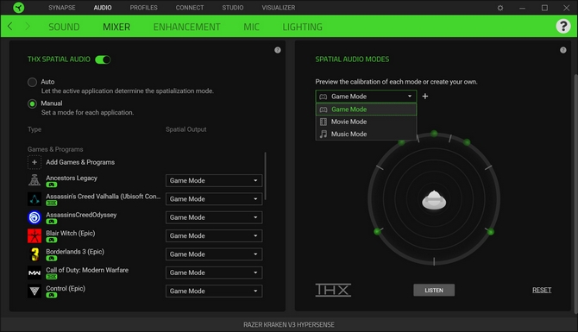Open THX Spatial Audio panel help icon
Viewport: 578px width, 332px height.
click(x=278, y=50)
